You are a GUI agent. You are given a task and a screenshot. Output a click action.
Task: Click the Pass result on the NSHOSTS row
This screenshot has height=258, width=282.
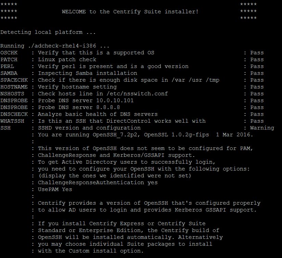coord(257,94)
